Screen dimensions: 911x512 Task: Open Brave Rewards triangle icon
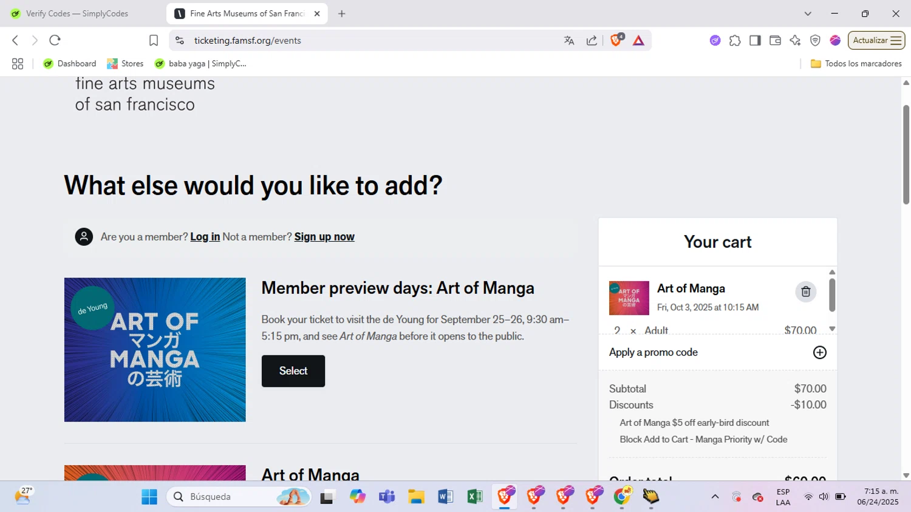click(638, 41)
